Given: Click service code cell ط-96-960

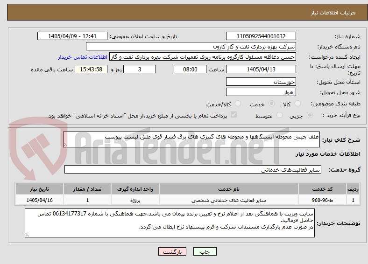Looking at the screenshot, I should point(323,200).
